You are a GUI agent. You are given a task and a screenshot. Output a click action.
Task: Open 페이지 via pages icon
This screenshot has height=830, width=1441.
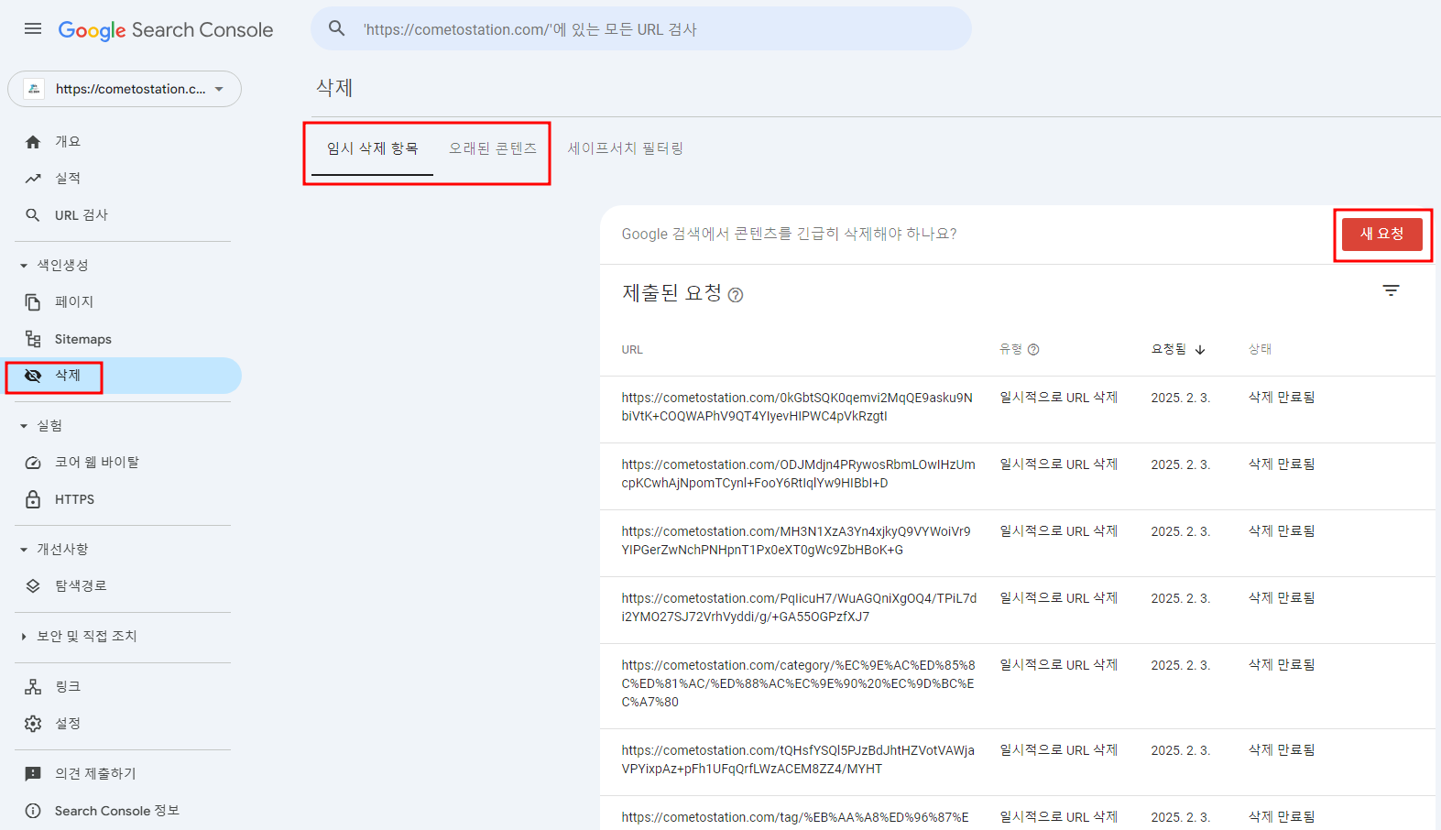(33, 302)
